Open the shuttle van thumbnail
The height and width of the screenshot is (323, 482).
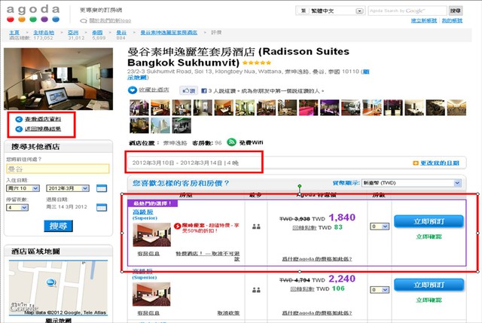coord(182,126)
